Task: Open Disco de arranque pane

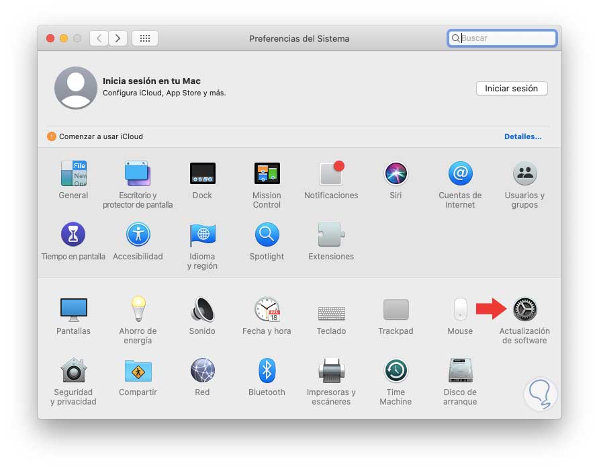Action: click(x=460, y=370)
